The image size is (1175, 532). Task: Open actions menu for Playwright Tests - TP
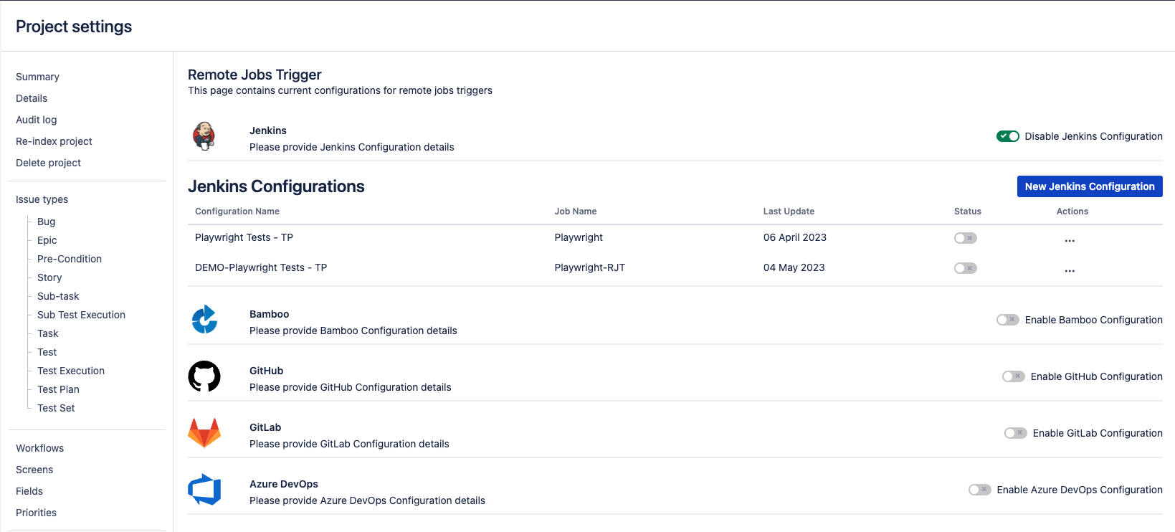[1070, 241]
